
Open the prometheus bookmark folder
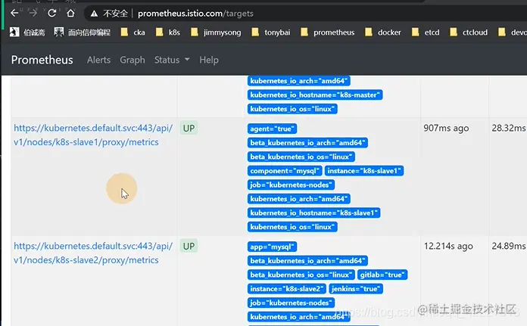click(327, 33)
